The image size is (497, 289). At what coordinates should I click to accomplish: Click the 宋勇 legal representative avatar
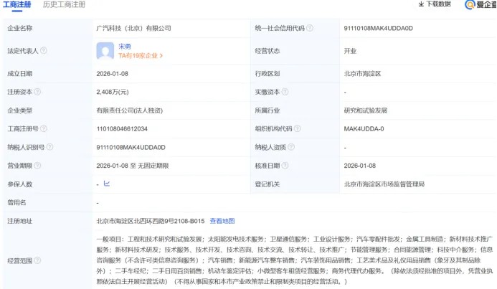point(105,51)
